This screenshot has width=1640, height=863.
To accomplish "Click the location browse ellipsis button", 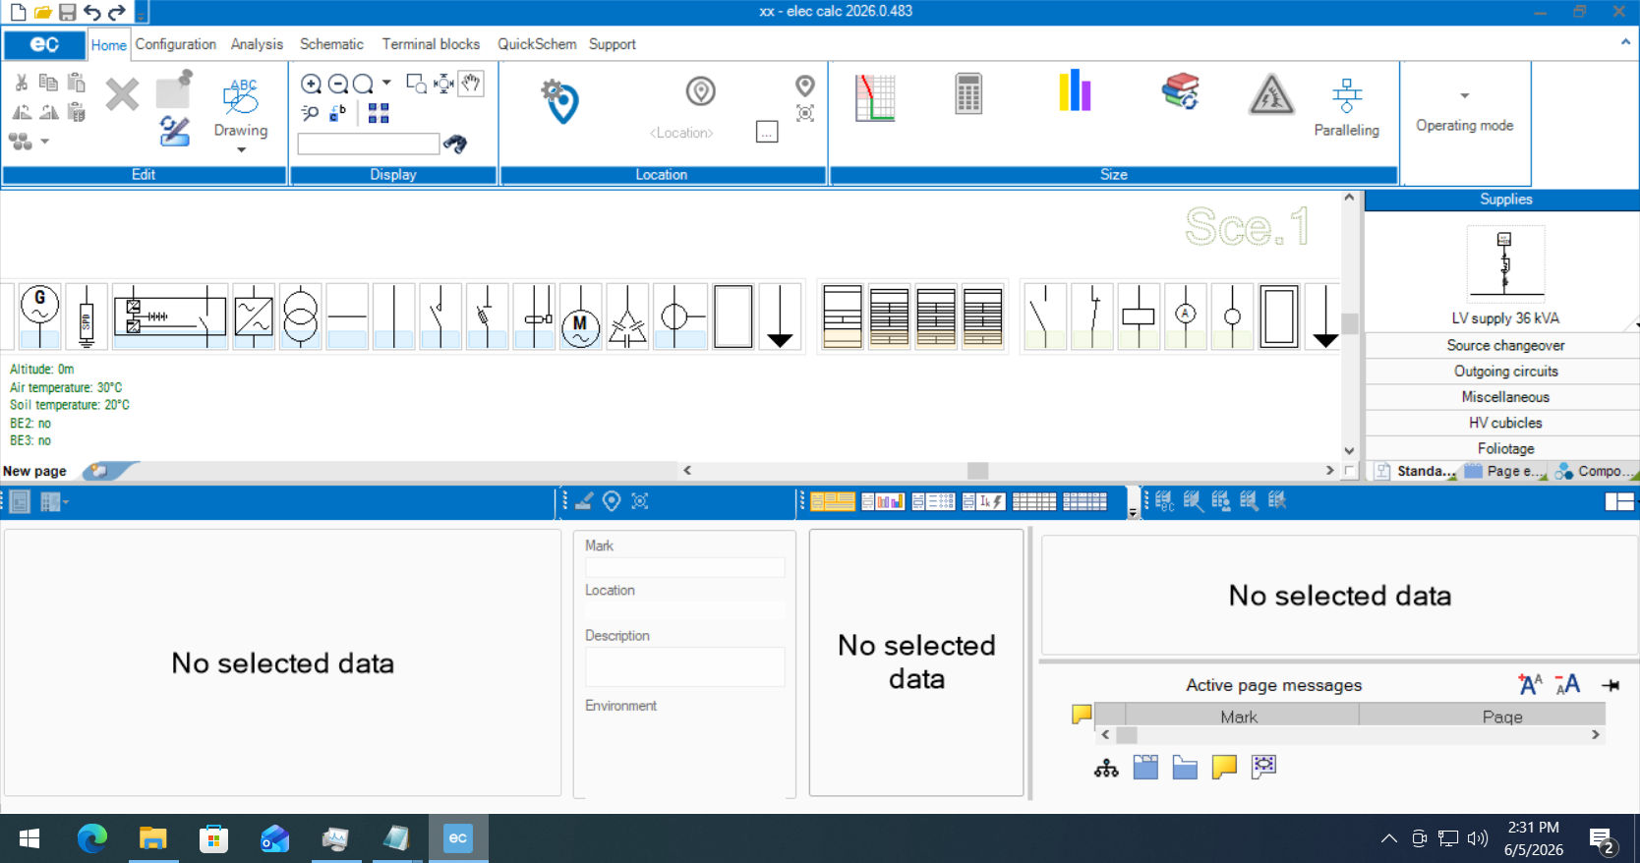I will [x=767, y=132].
